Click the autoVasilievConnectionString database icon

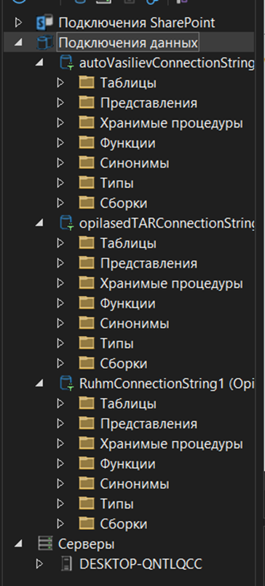[x=67, y=63]
